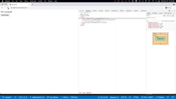Switch to the Layout pane tab
Viewport: 176px width, 99px height.
161,13
